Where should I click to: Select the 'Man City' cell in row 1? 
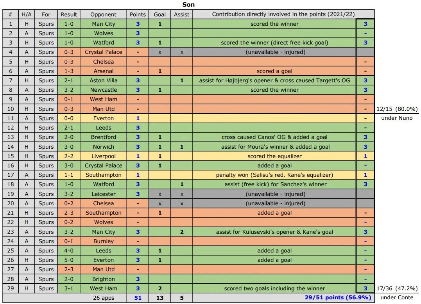tap(103, 24)
